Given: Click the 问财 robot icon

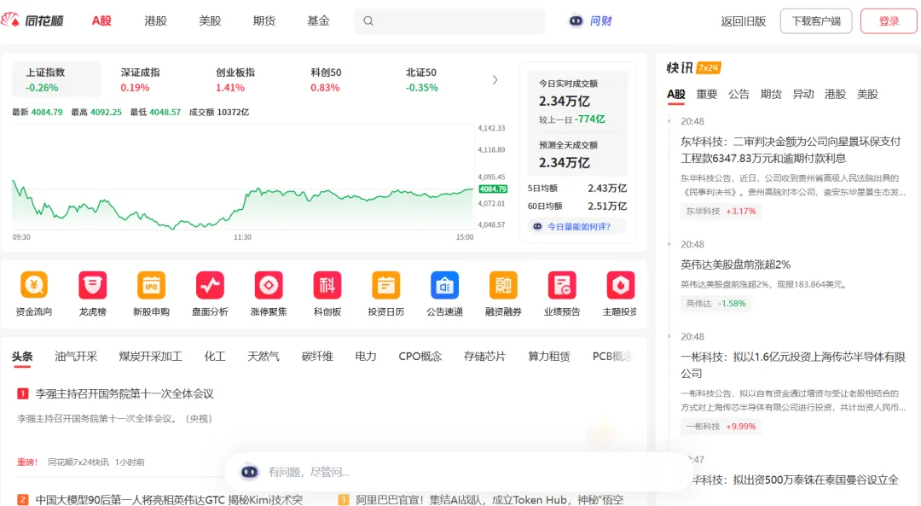Looking at the screenshot, I should click(576, 20).
